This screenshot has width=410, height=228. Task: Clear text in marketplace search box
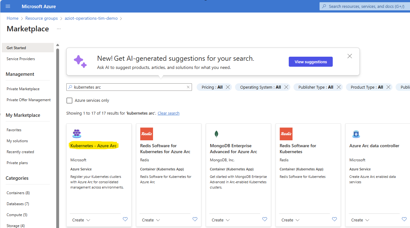(188, 87)
